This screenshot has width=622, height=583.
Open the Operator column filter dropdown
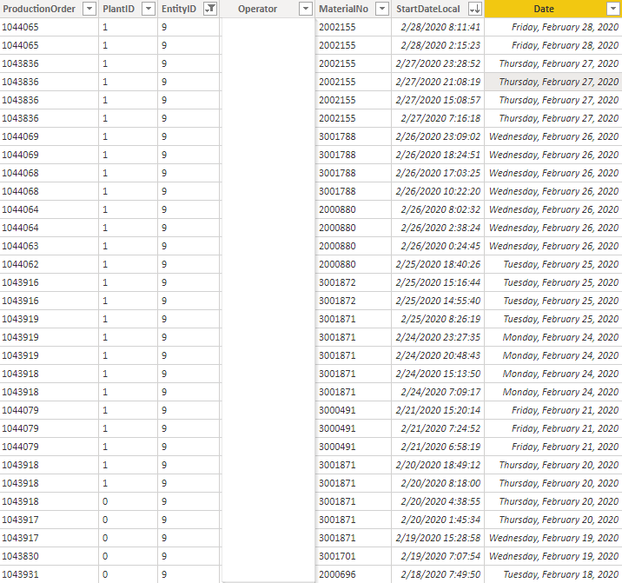[306, 9]
